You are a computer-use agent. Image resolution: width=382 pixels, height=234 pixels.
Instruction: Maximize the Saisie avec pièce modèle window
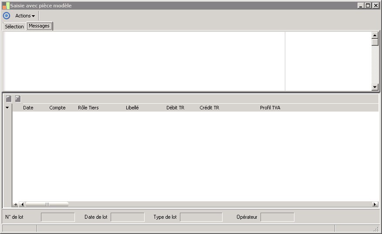point(368,6)
